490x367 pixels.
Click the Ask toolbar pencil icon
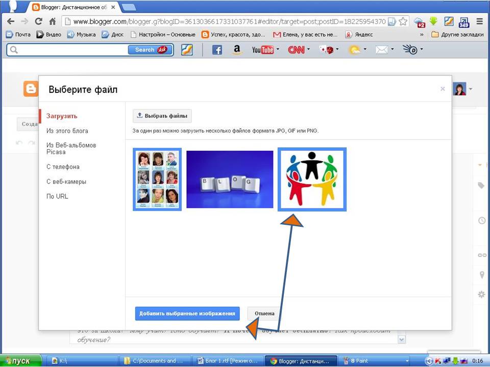(x=187, y=49)
